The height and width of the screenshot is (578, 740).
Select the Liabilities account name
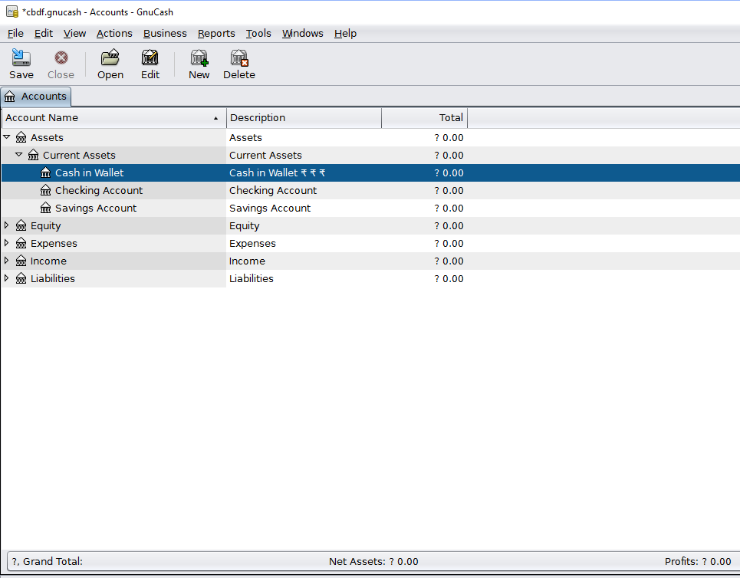pos(52,278)
